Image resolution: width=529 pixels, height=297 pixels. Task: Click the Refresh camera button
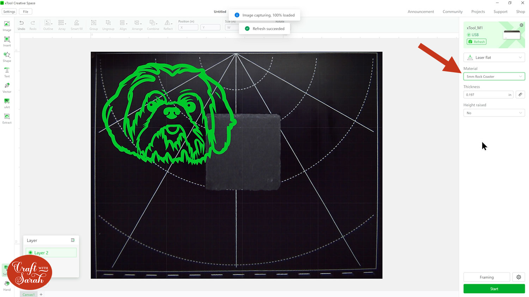(476, 42)
